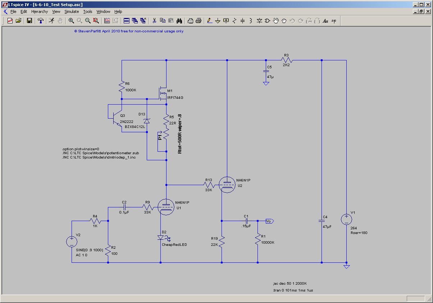The image size is (433, 303).
Task: Select triode U1 NH6N1P
Action: [166, 208]
